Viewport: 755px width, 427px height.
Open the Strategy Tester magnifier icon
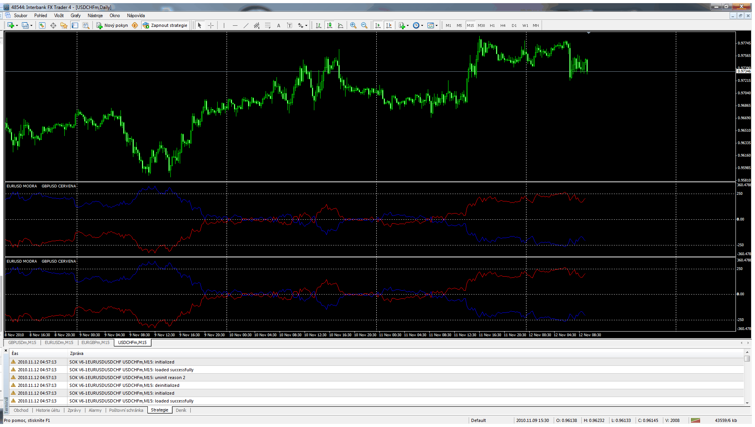[86, 25]
